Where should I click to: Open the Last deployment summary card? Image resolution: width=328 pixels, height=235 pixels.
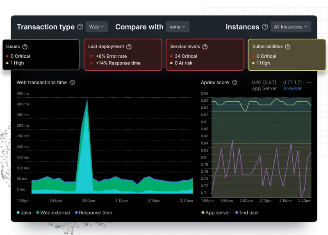[123, 55]
